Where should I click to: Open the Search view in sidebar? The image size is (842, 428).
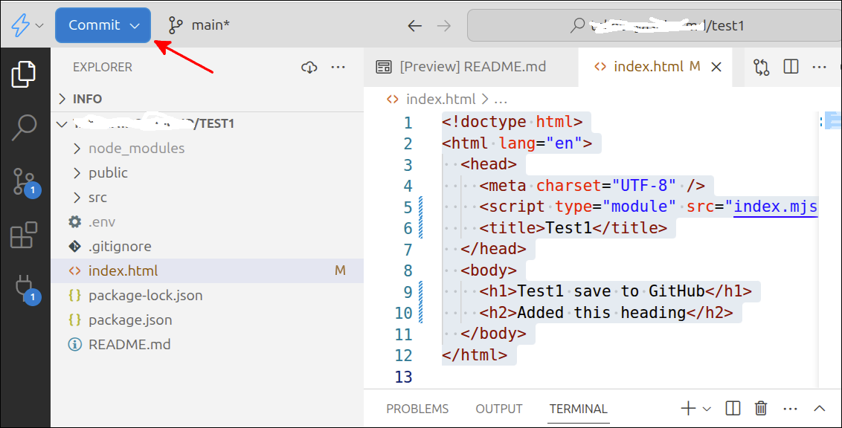point(25,127)
